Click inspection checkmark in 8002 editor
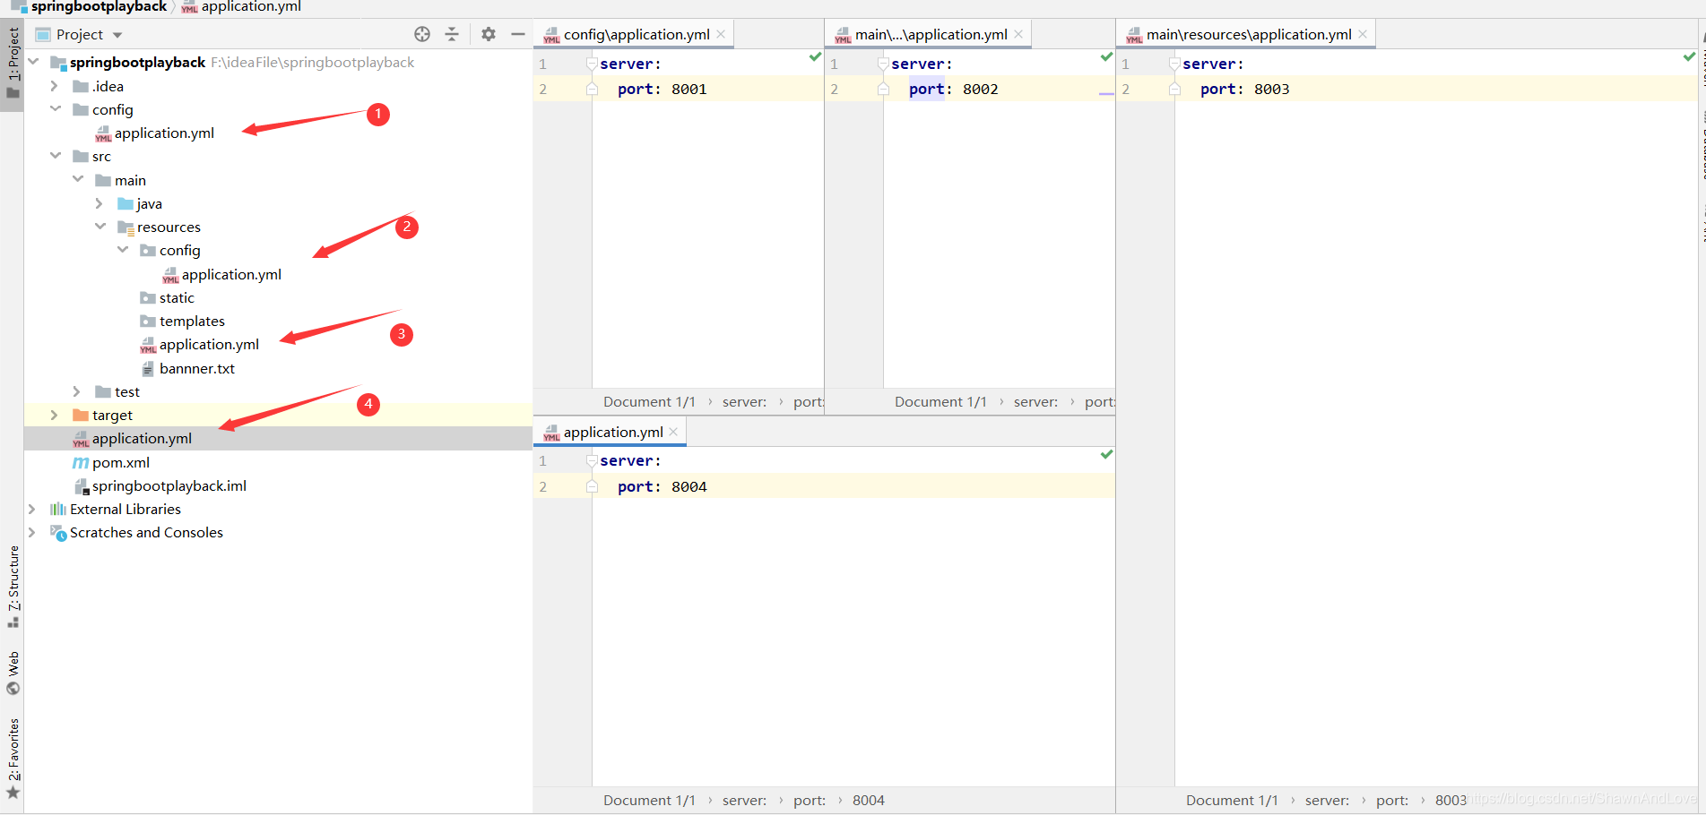The width and height of the screenshot is (1706, 815). tap(1106, 56)
